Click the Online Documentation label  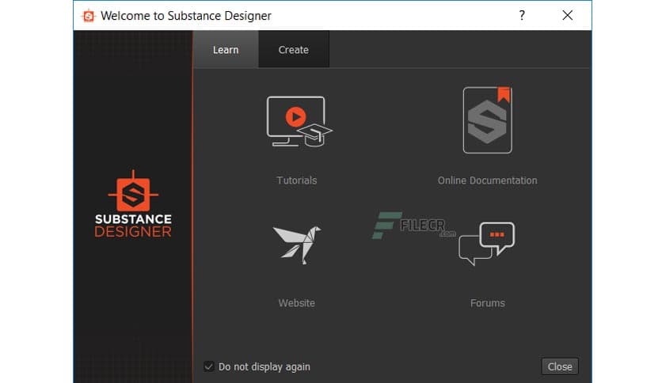point(487,180)
